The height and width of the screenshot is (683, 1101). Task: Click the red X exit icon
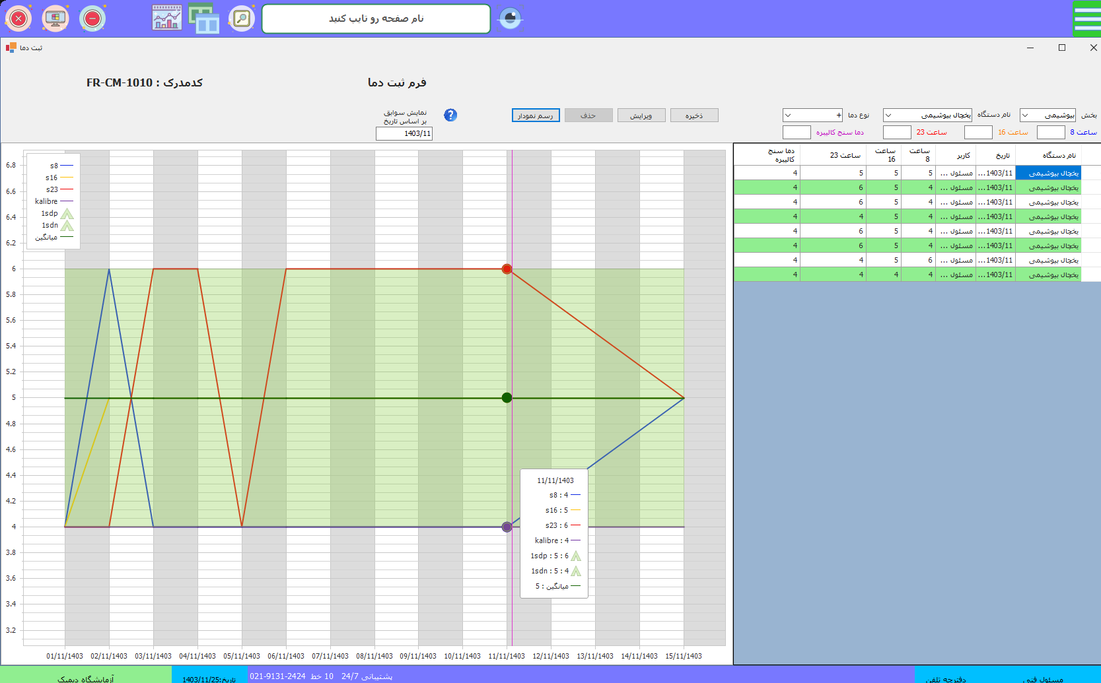coord(18,18)
